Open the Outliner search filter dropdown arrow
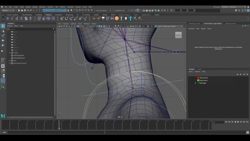This screenshot has height=141, width=250. pos(54,29)
